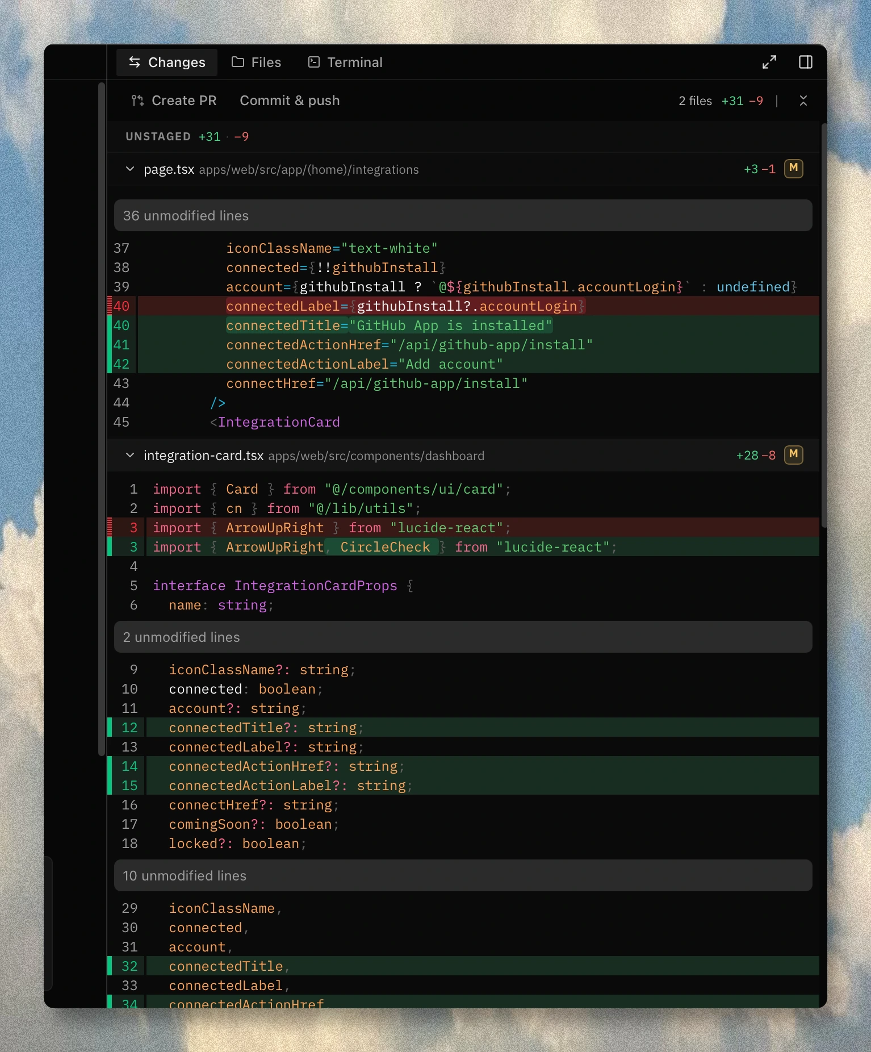Click the swap arrows icon in Changes tab
Screen dimensions: 871x1052
coord(135,62)
